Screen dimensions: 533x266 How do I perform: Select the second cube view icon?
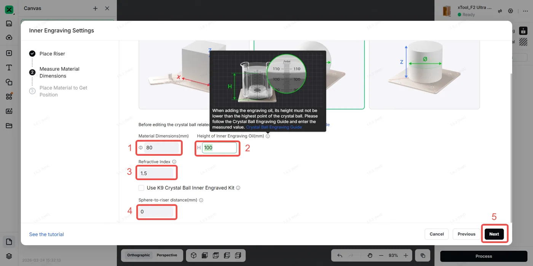[204, 255]
